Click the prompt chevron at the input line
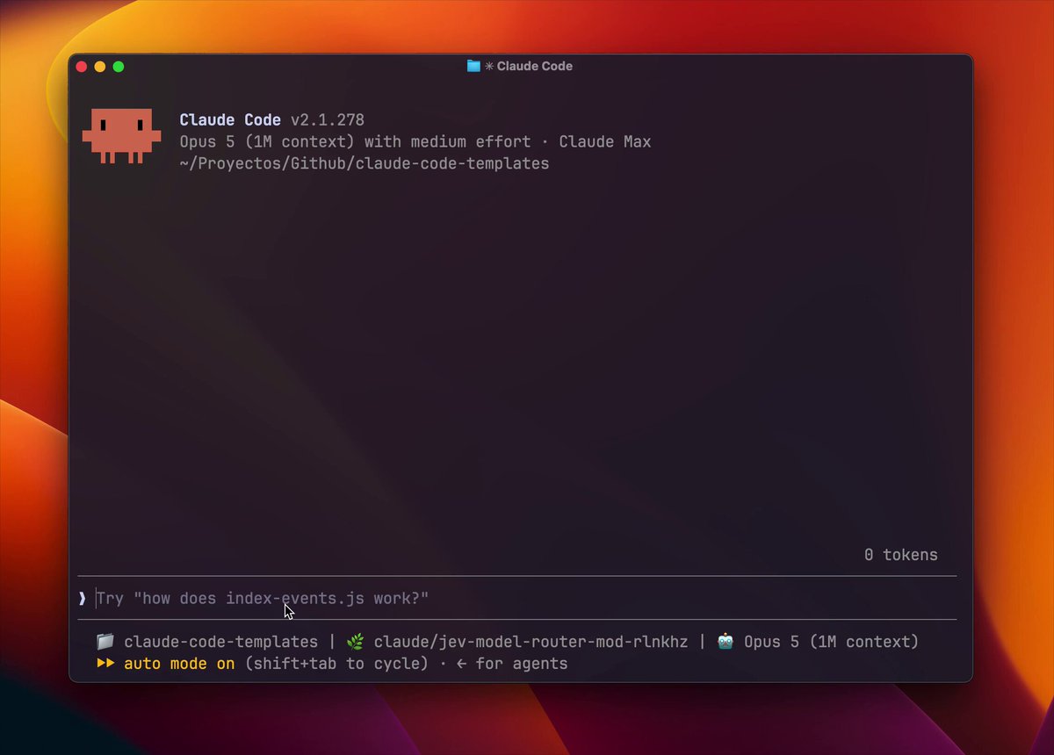Screen dimensions: 1054x755 pyautogui.click(x=83, y=599)
